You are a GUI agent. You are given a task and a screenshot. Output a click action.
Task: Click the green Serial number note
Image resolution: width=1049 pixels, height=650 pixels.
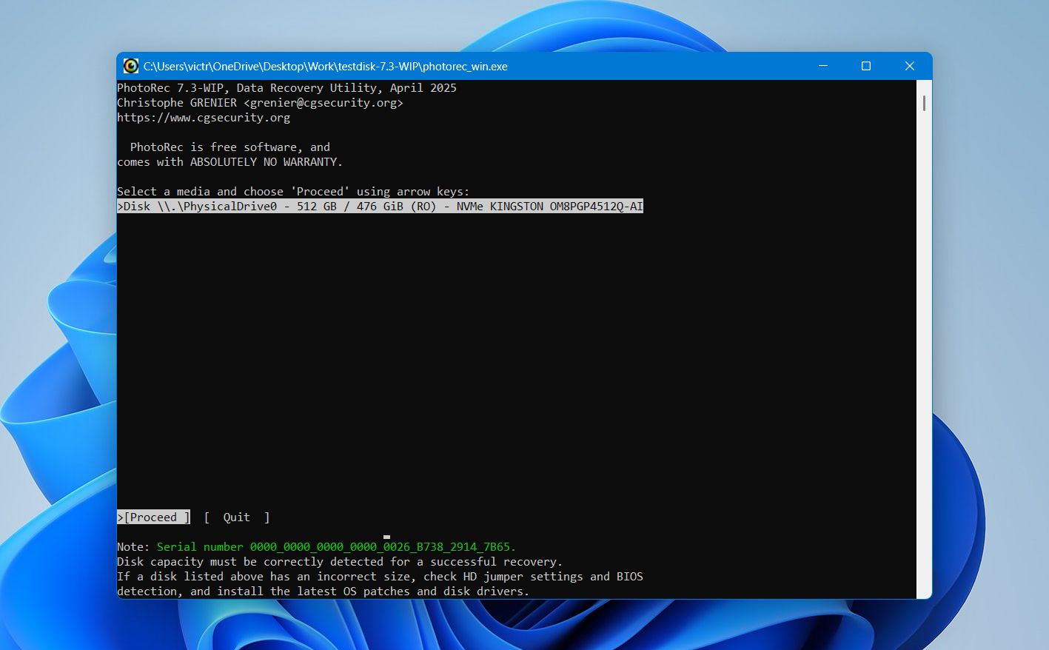(x=336, y=547)
